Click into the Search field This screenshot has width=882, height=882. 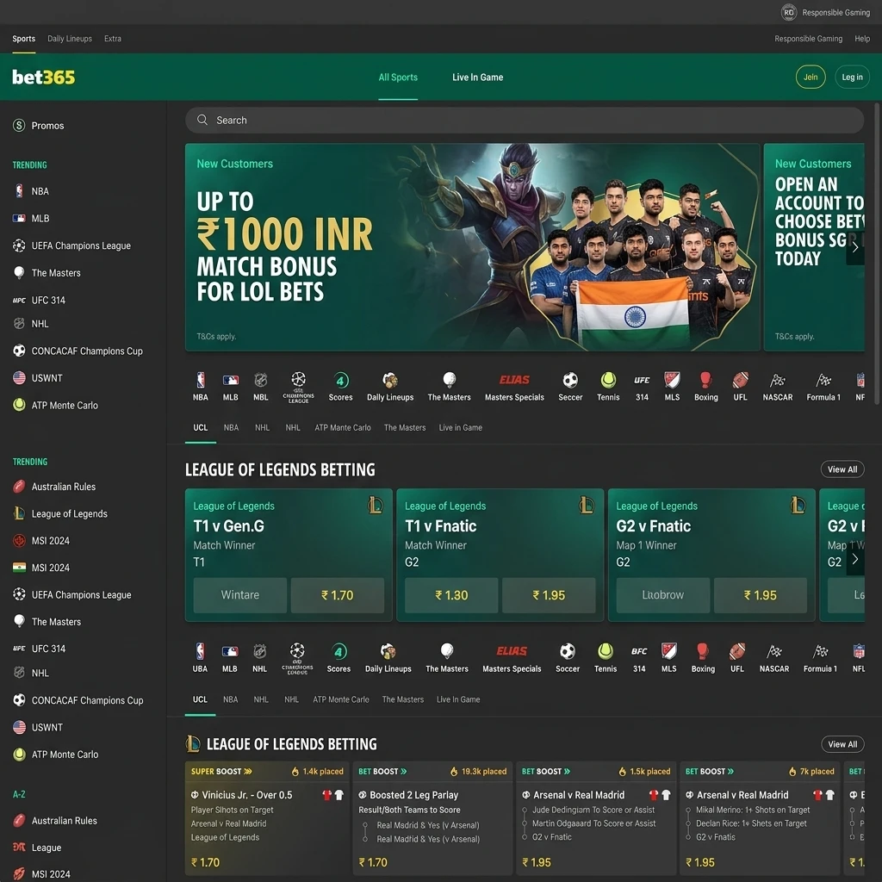click(x=525, y=120)
